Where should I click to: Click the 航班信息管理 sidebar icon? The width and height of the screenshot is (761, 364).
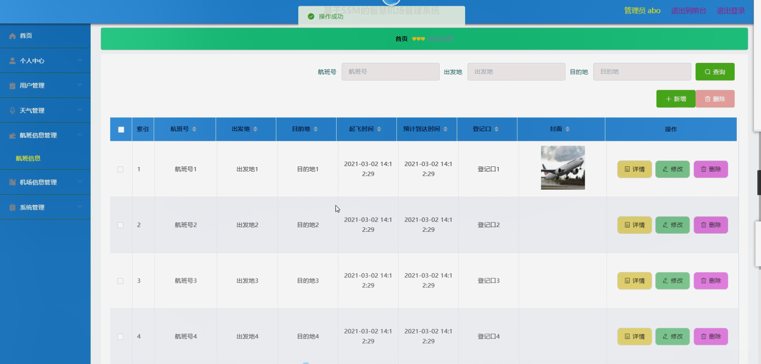(13, 135)
